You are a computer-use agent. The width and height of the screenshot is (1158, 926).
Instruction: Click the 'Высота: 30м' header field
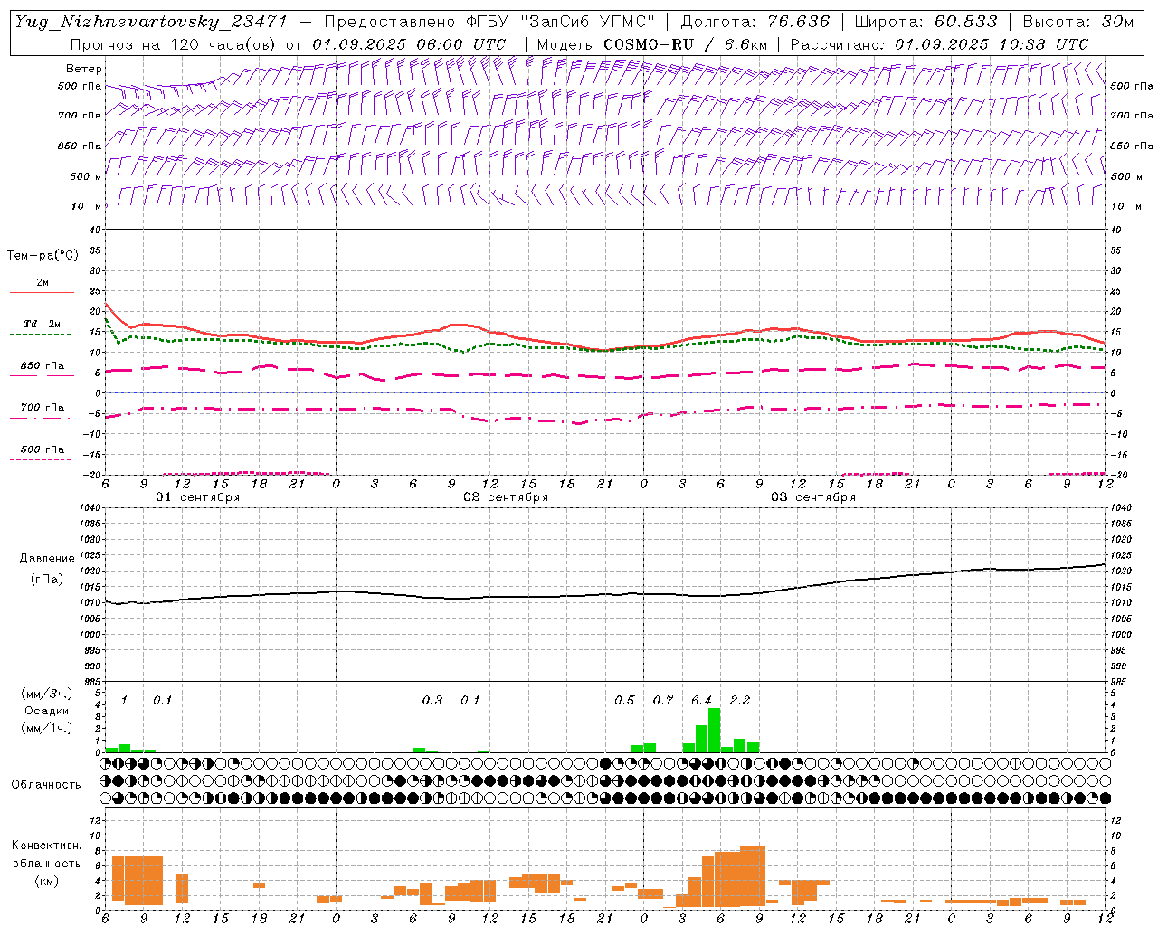tap(1078, 22)
